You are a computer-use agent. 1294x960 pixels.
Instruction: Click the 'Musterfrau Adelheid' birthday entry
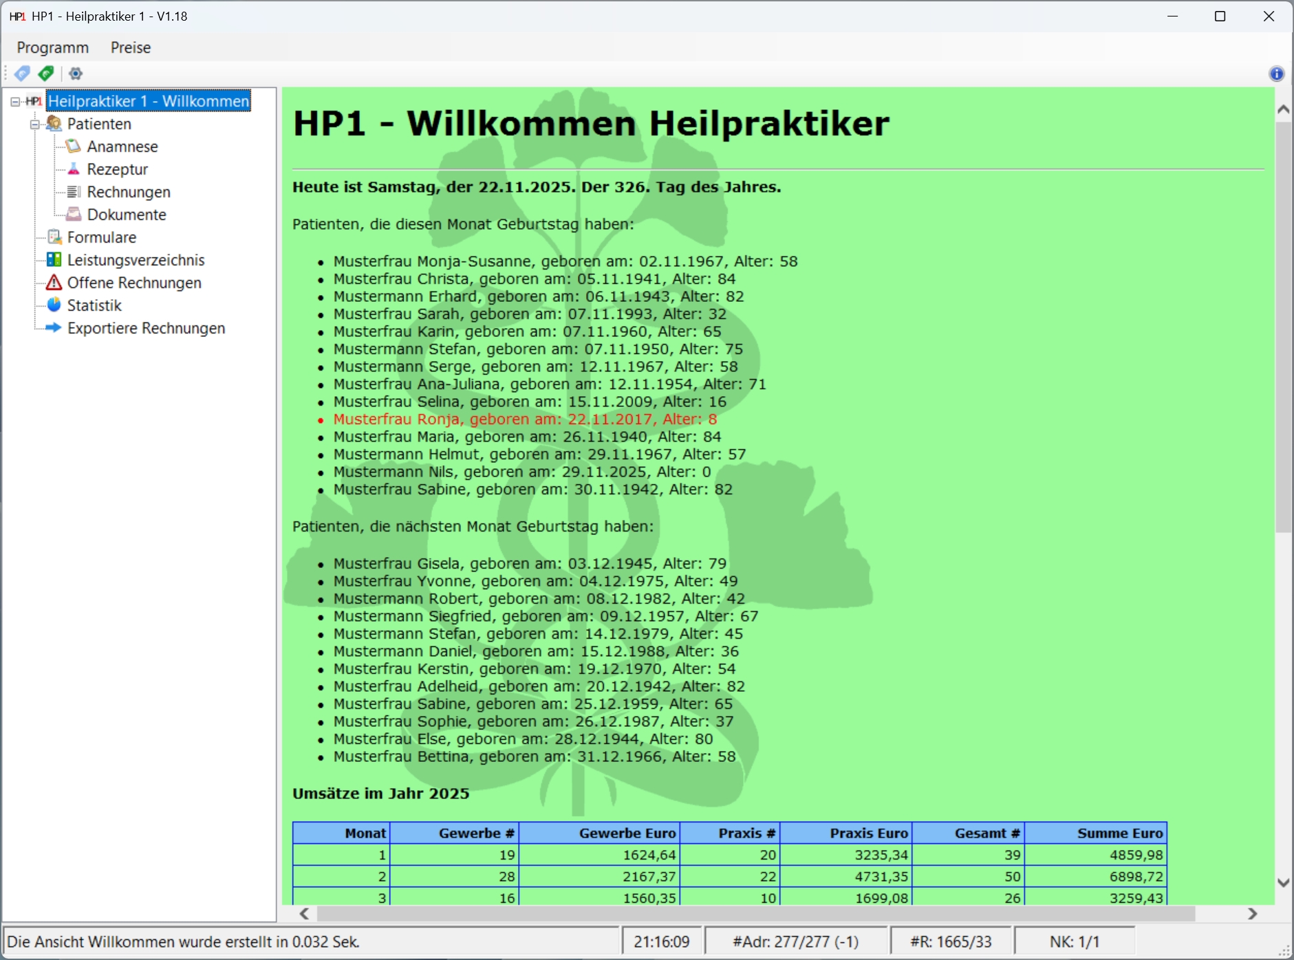pos(539,686)
